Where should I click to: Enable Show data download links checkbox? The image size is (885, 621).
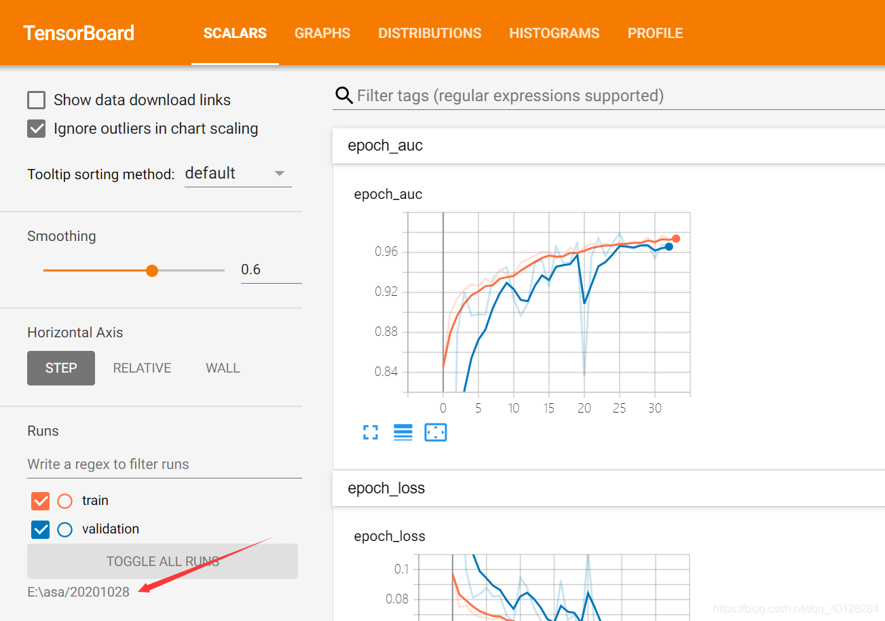[36, 100]
